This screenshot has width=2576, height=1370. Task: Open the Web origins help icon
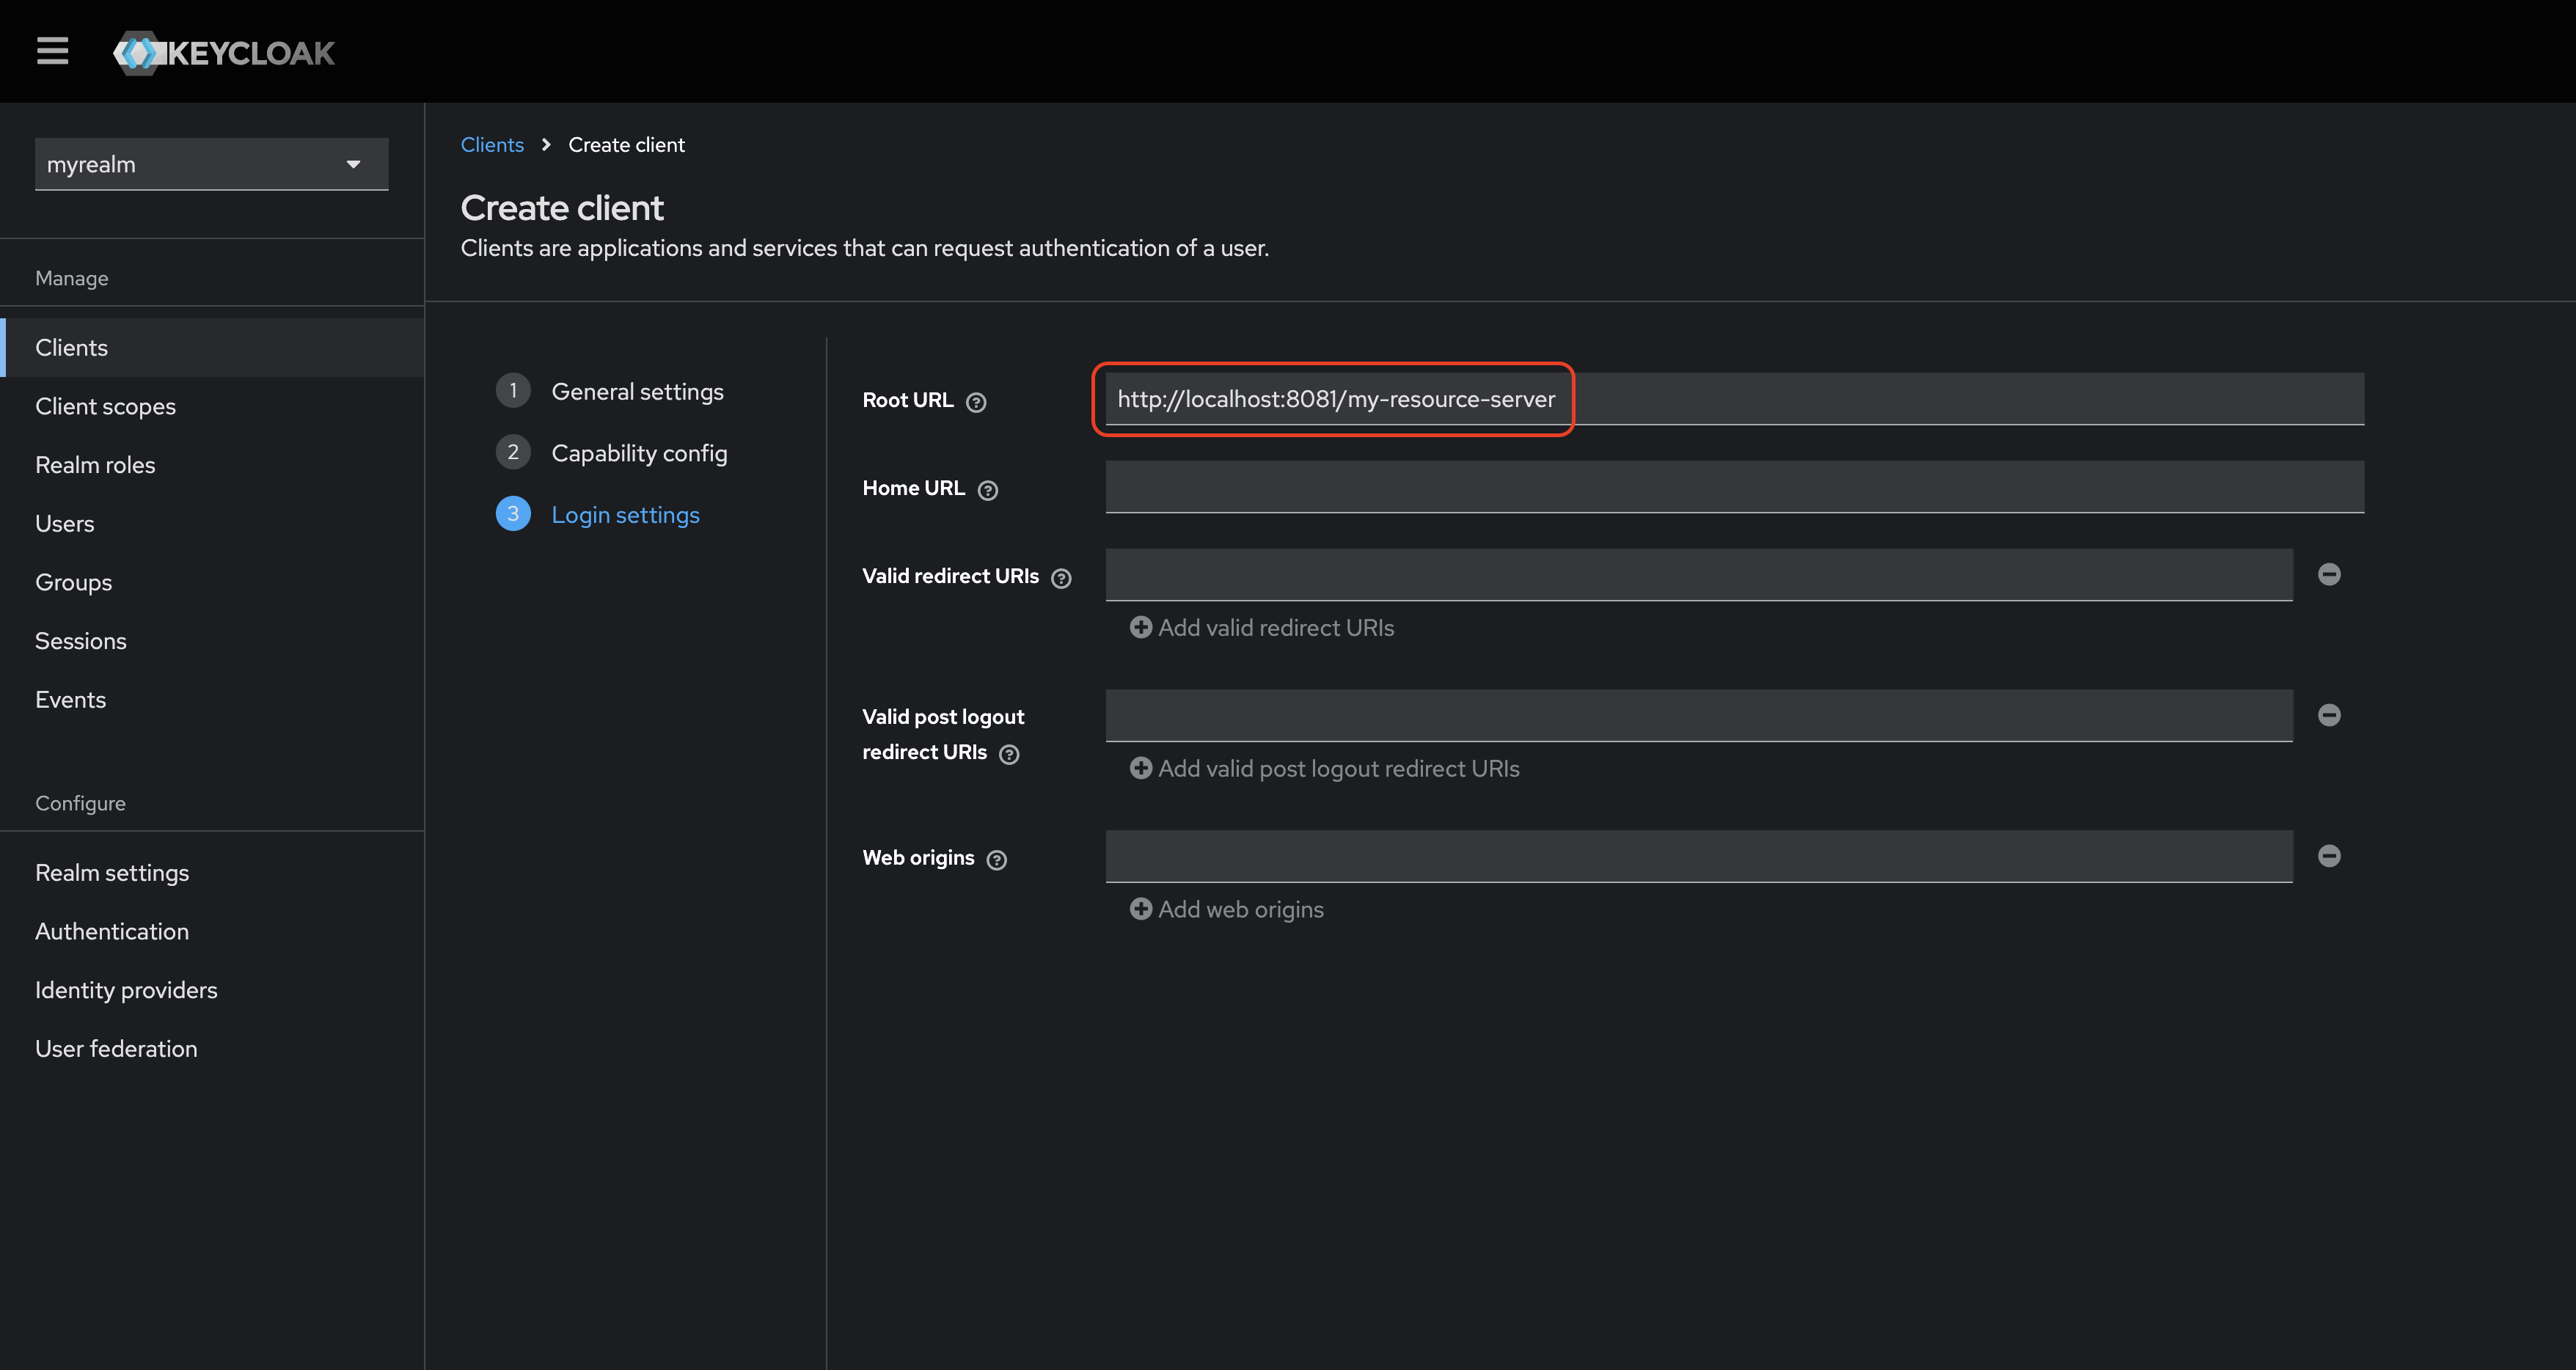coord(996,860)
